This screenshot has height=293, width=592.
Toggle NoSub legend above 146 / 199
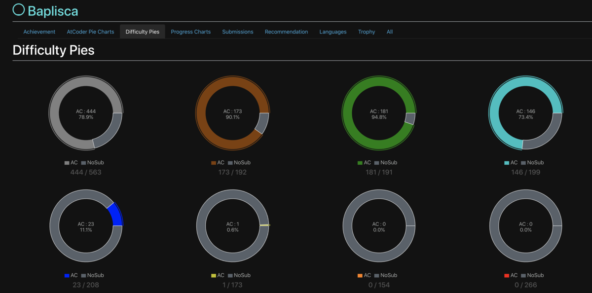coord(533,163)
